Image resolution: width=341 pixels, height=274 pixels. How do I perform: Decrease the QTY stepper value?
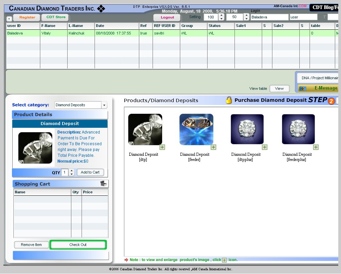tap(72, 174)
